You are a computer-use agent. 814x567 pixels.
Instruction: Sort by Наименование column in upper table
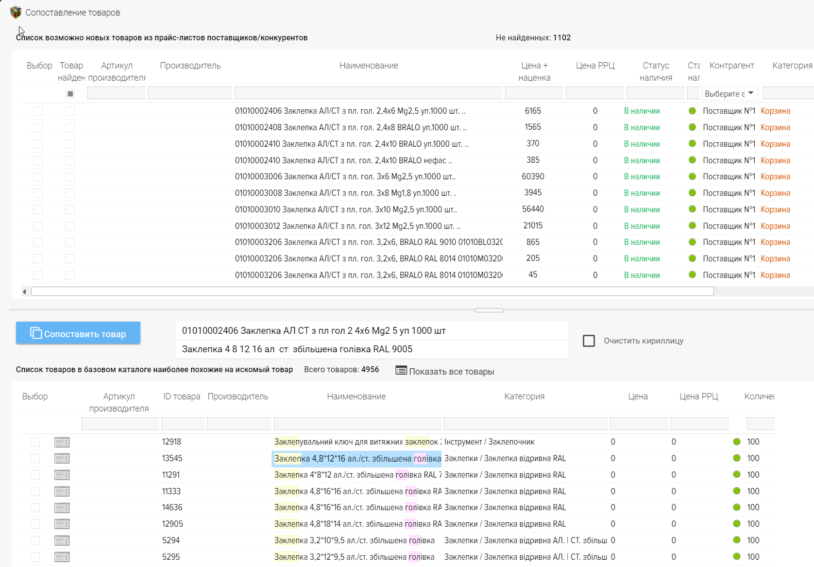369,66
